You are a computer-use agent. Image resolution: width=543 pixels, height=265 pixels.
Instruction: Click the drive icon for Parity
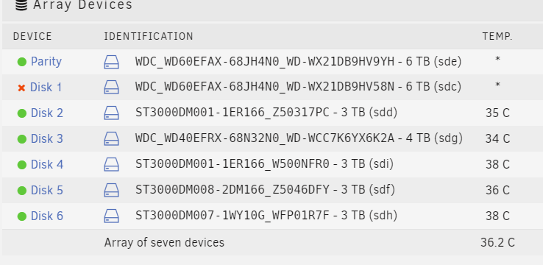tap(112, 63)
